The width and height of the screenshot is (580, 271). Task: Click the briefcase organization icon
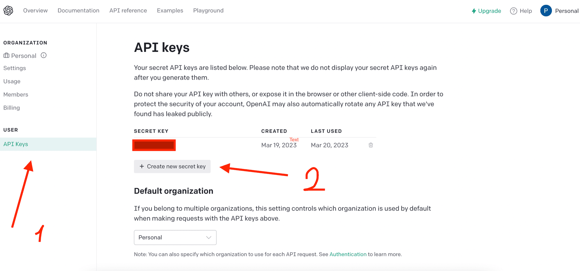(6, 56)
